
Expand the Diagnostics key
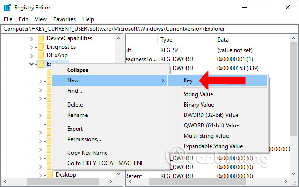32,47
